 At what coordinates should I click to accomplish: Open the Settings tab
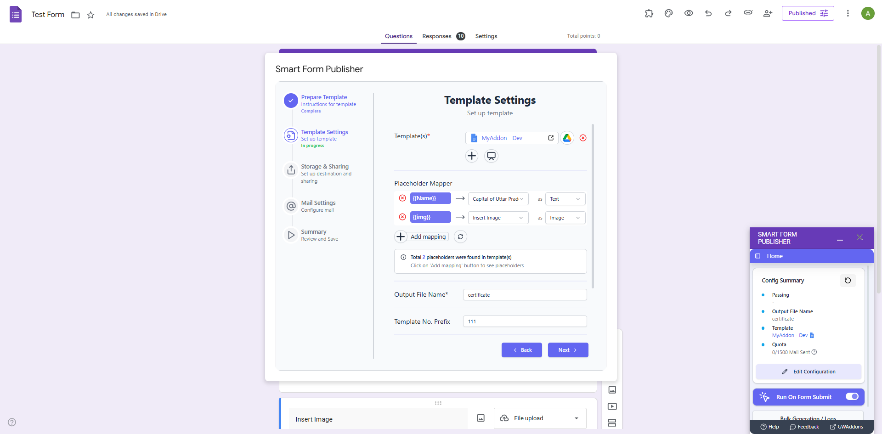coord(486,36)
